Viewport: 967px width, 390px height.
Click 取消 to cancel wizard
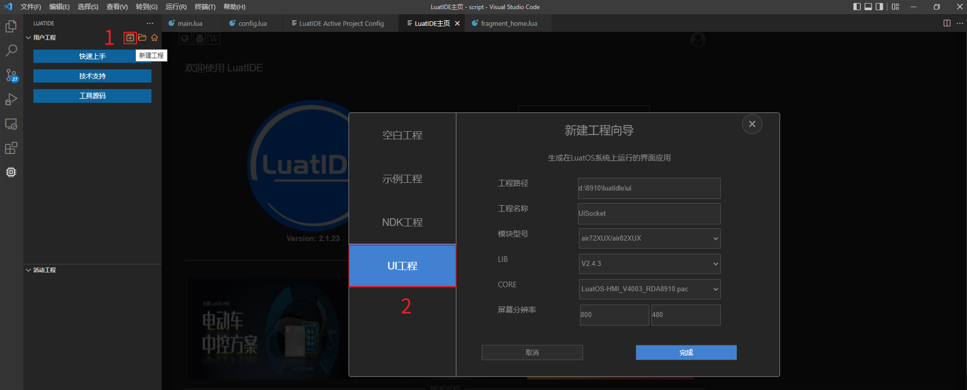532,353
